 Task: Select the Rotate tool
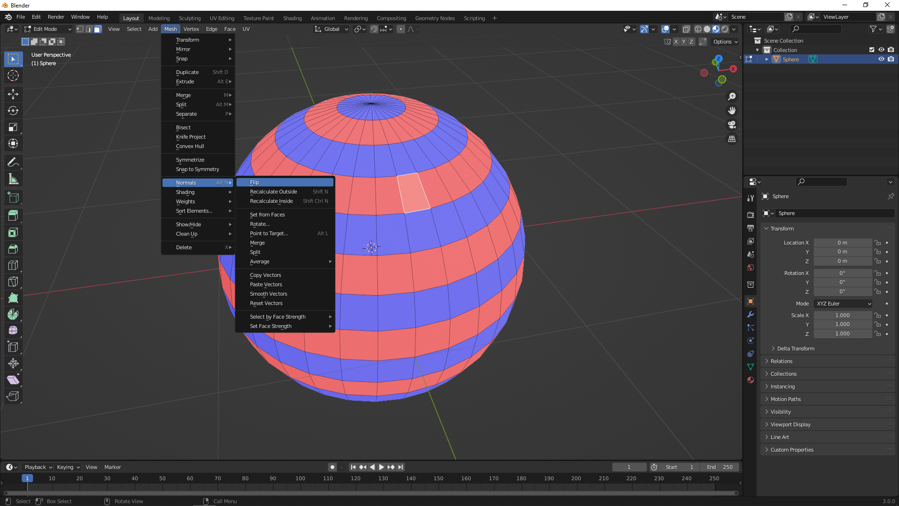(13, 111)
